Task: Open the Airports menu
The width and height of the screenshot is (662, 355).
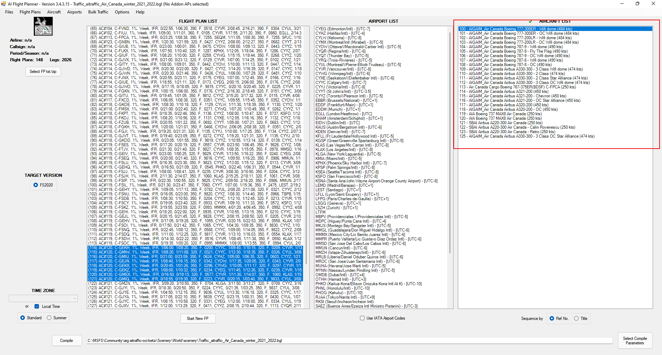Action: pyautogui.click(x=74, y=12)
